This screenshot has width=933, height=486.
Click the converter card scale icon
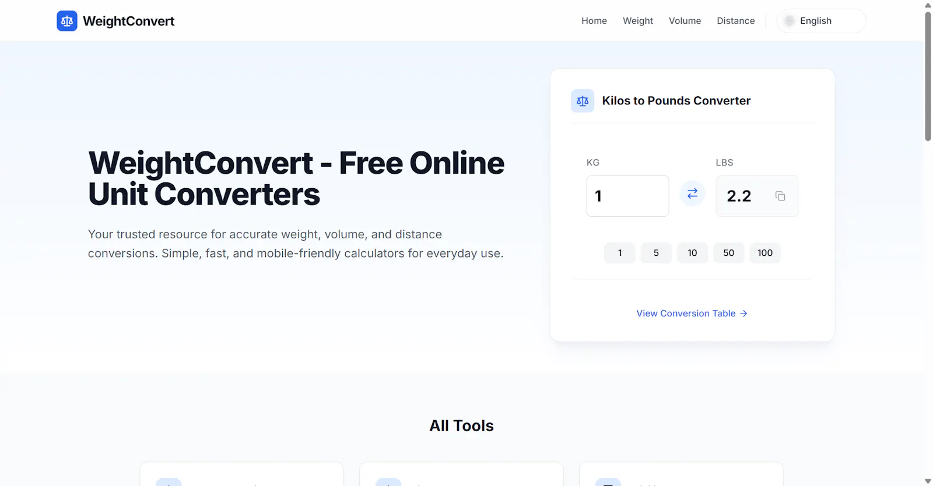pyautogui.click(x=583, y=101)
